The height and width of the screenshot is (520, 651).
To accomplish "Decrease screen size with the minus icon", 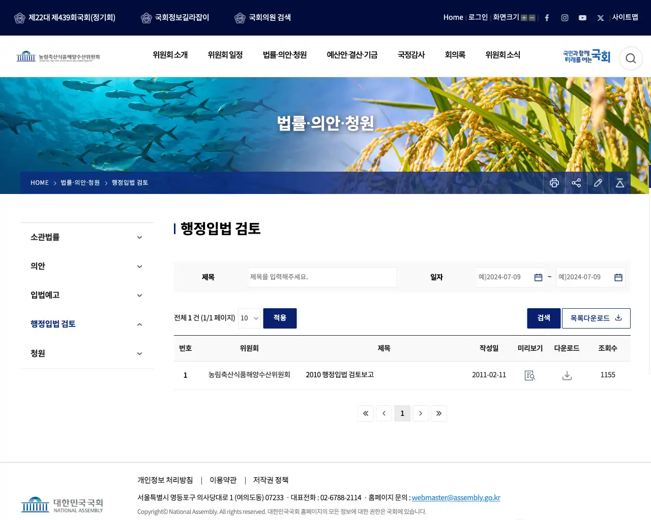I will click(x=532, y=18).
